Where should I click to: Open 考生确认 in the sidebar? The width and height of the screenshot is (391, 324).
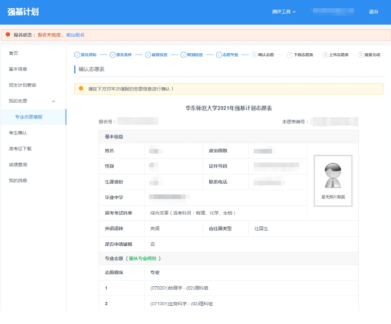click(18, 133)
